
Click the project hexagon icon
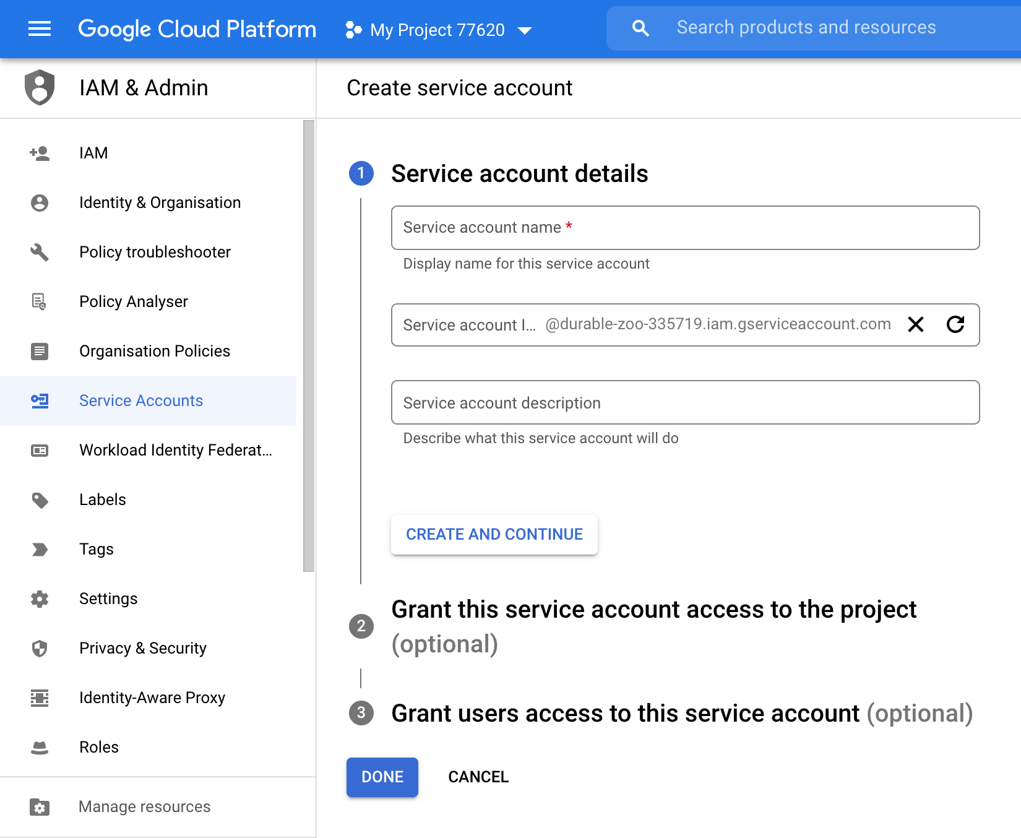353,30
